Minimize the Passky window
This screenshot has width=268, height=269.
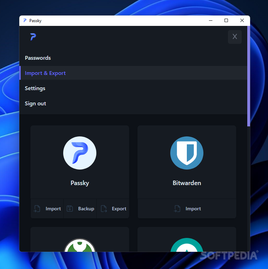[x=211, y=21]
